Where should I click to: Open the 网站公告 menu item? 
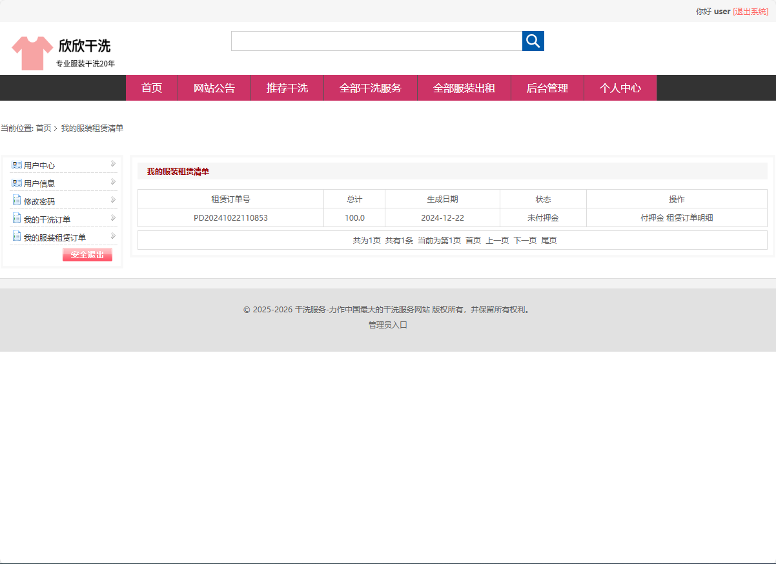214,88
